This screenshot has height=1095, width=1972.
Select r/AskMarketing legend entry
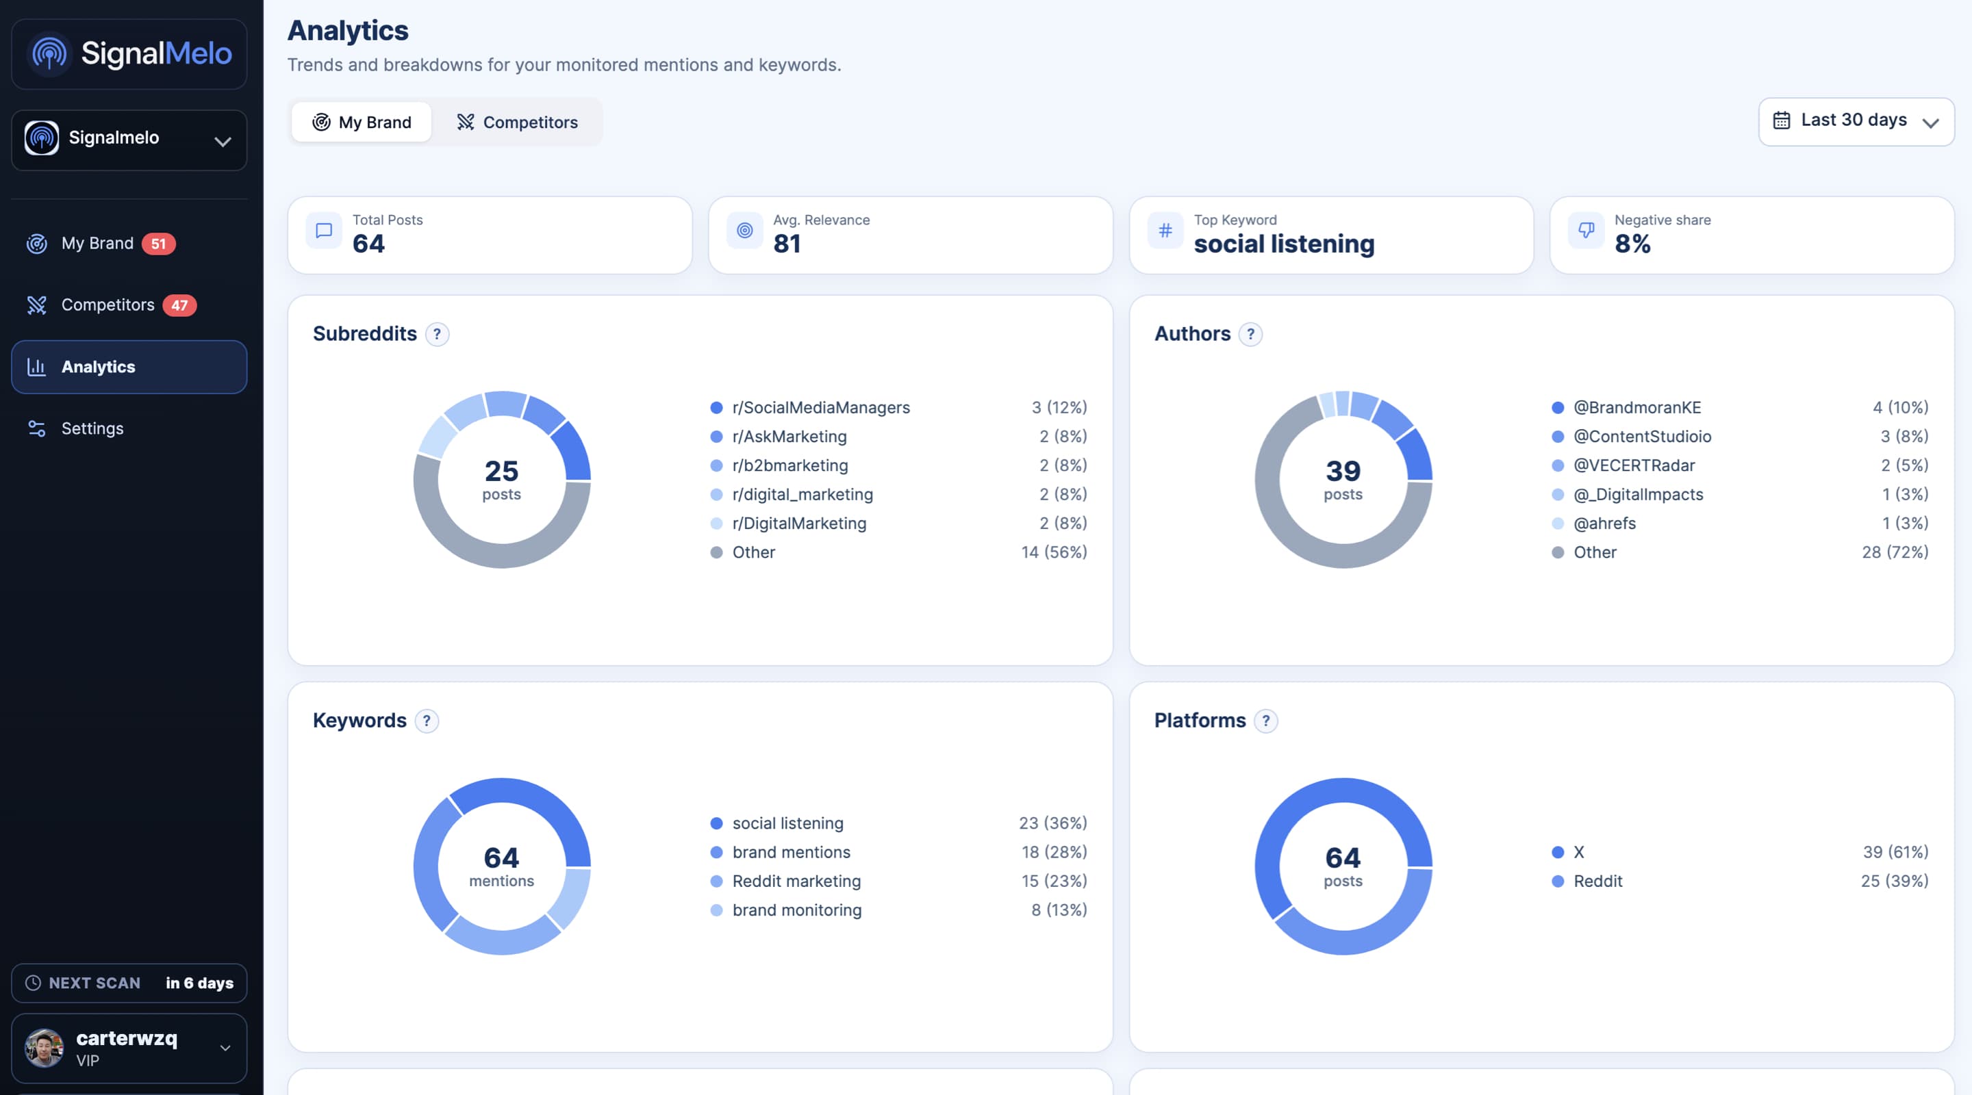coord(899,436)
